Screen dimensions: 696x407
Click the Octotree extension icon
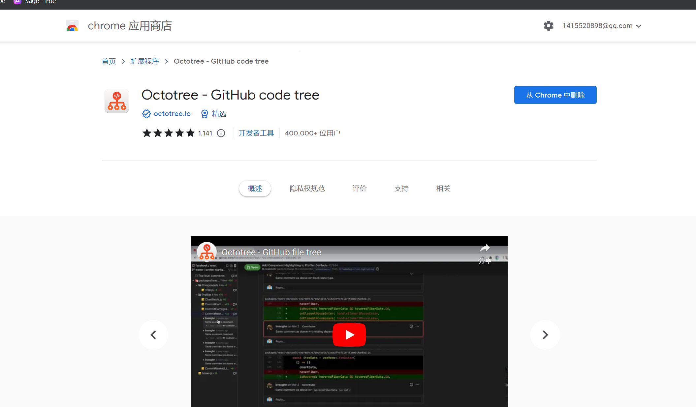point(117,101)
